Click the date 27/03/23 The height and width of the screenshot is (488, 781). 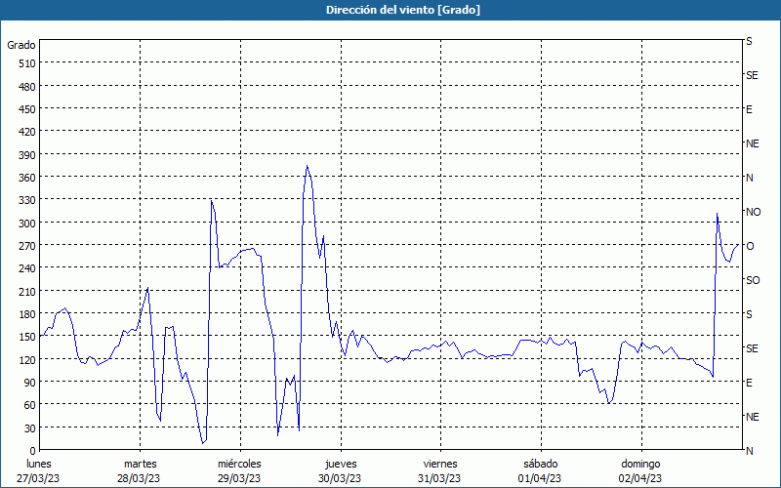tap(38, 478)
